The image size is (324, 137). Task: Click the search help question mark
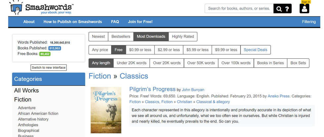[x=287, y=9]
